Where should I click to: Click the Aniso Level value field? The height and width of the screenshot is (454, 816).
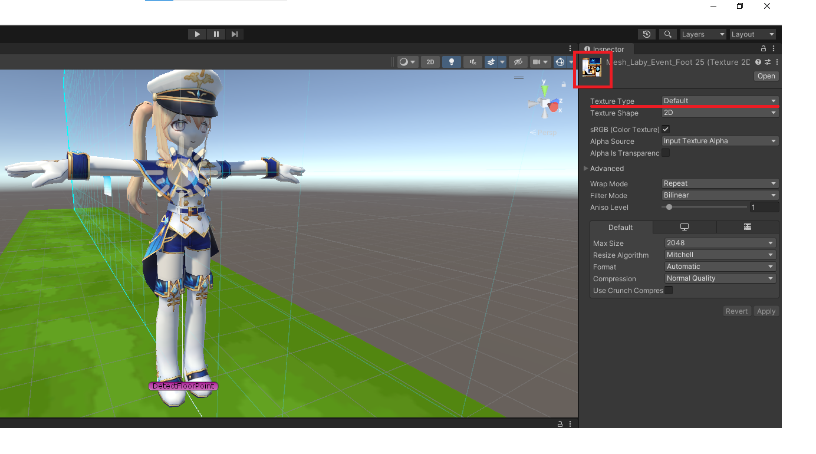click(x=764, y=207)
